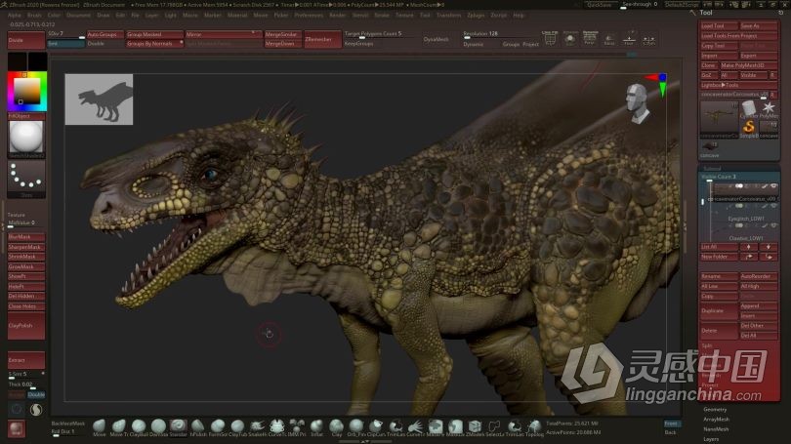The image size is (791, 444).
Task: Expand the ArrayMesh section
Action: 716,420
